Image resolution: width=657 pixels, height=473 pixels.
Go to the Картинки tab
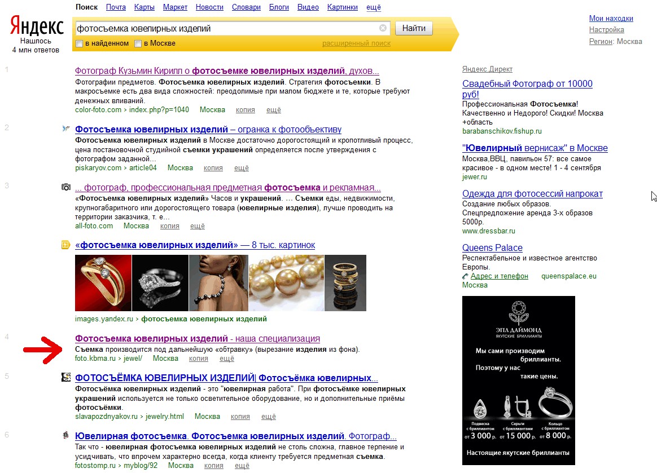[x=342, y=7]
